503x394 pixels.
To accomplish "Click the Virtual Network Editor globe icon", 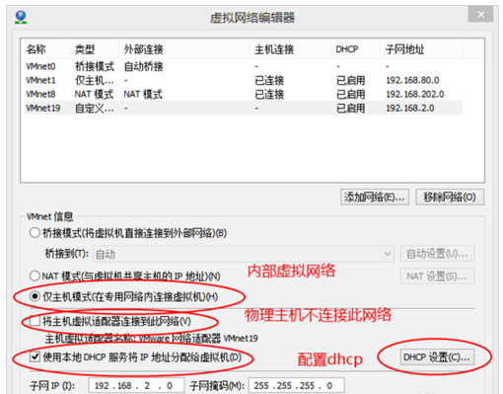I will (x=21, y=17).
